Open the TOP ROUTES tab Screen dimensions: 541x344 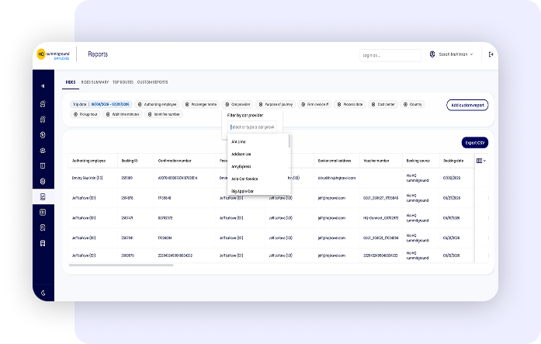(x=123, y=82)
